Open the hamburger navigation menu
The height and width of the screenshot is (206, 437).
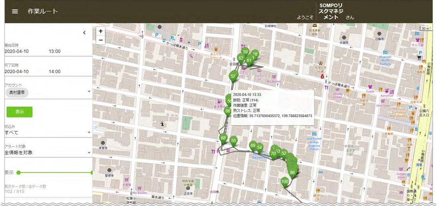[x=15, y=11]
